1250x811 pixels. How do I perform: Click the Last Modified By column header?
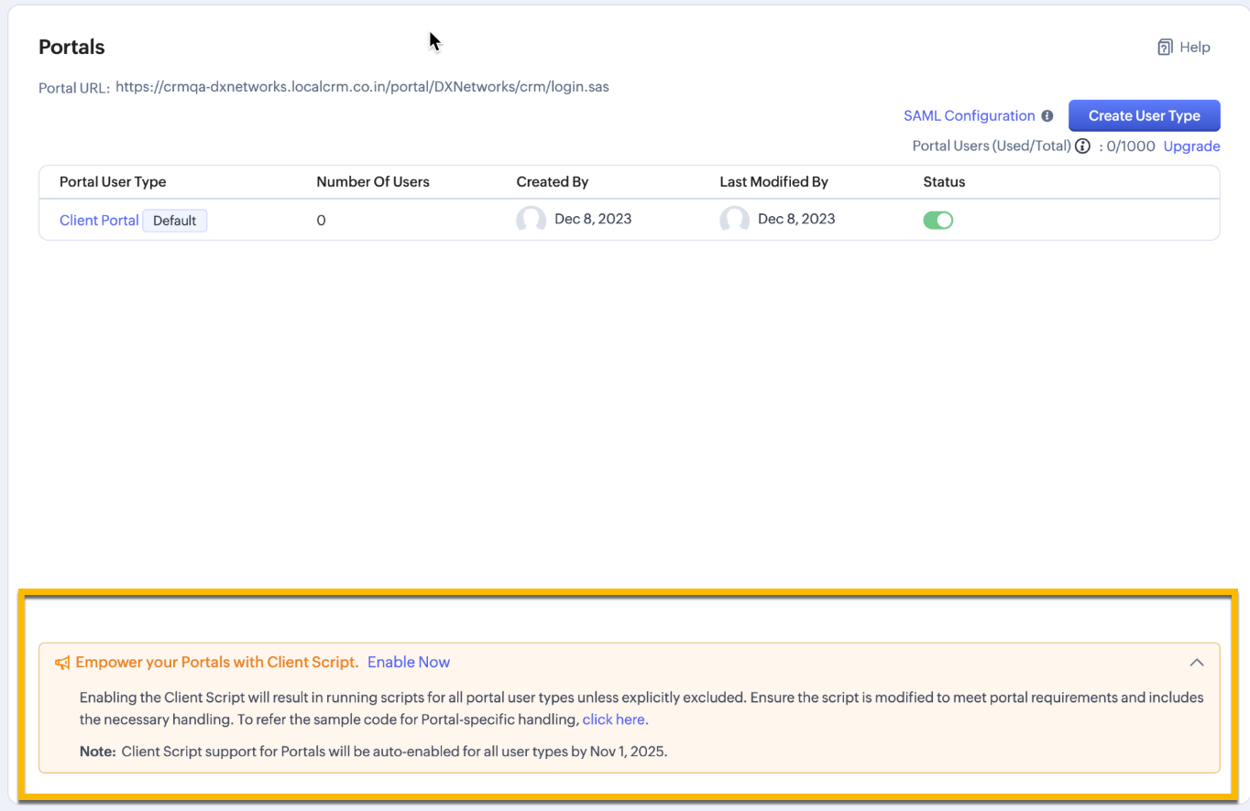pos(774,182)
